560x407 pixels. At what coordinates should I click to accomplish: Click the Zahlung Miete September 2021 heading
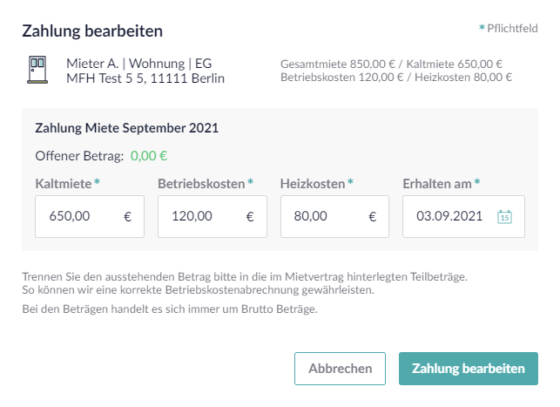[126, 127]
